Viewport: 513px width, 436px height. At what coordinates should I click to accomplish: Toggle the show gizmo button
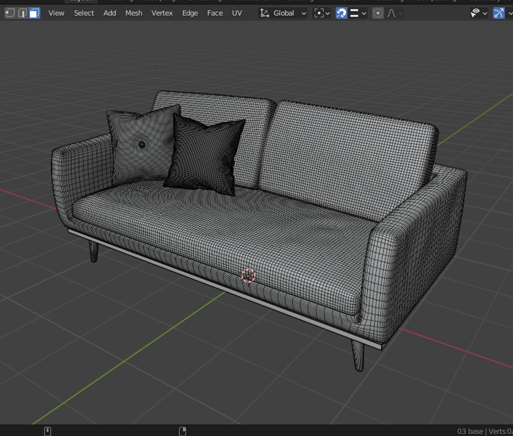(499, 13)
